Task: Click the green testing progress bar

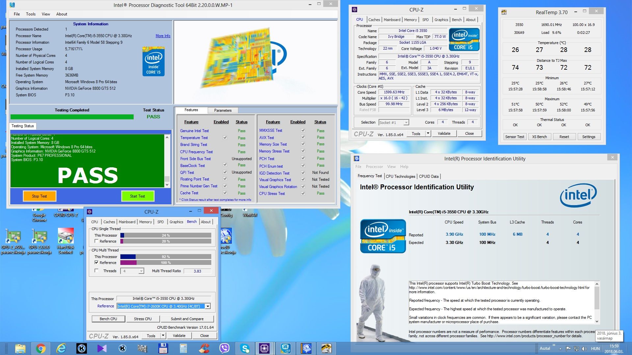Action: [72, 117]
